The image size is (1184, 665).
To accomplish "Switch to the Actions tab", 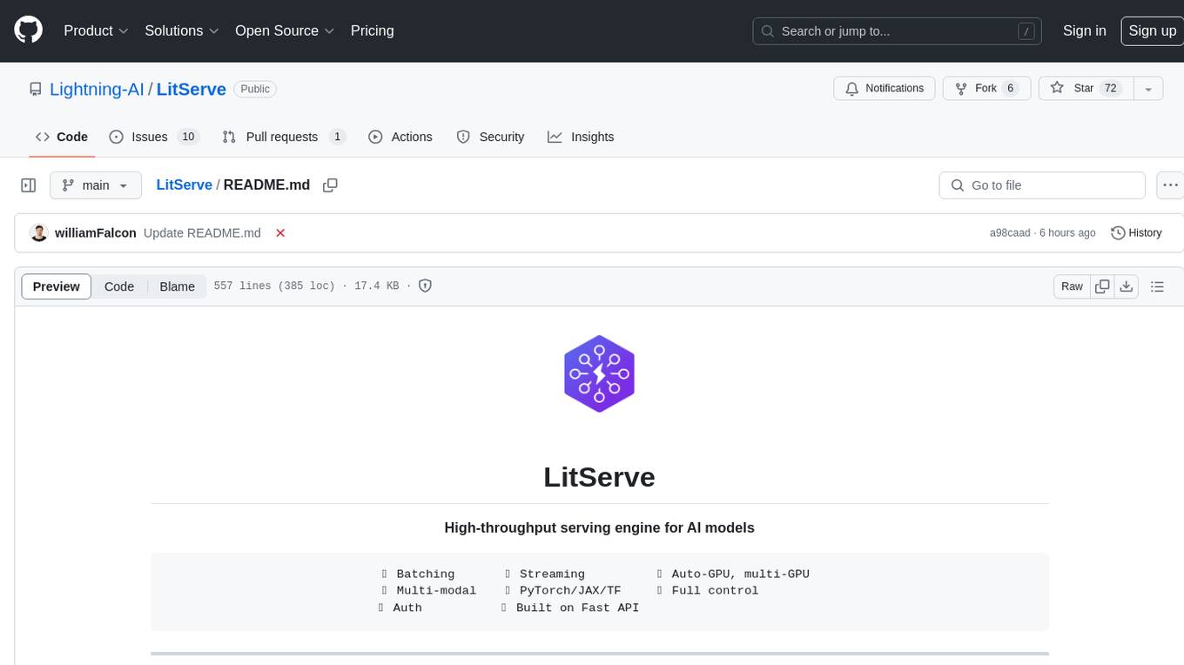I will [400, 137].
